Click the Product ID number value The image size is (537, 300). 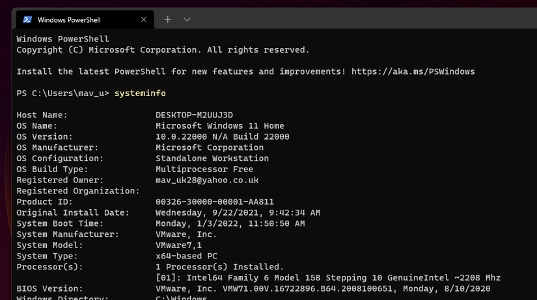click(x=215, y=202)
